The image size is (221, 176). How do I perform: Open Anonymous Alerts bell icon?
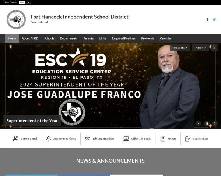pos(49,139)
